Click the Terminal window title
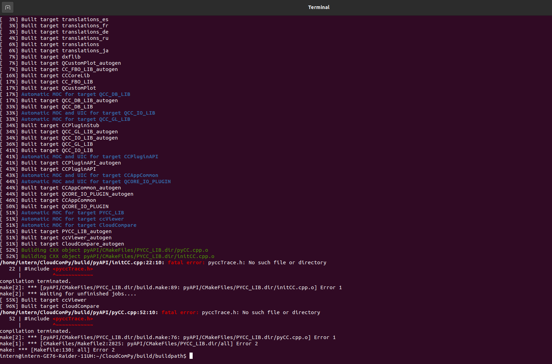 319,7
